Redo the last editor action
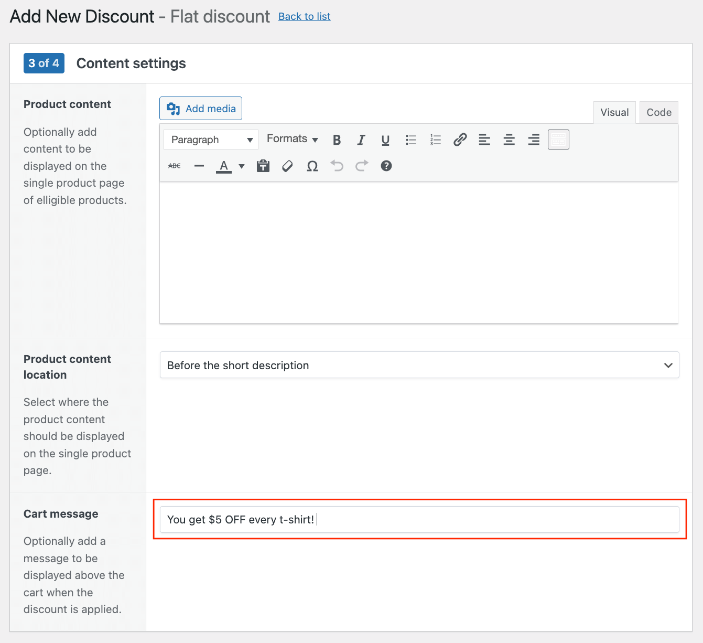The height and width of the screenshot is (643, 703). click(x=362, y=166)
